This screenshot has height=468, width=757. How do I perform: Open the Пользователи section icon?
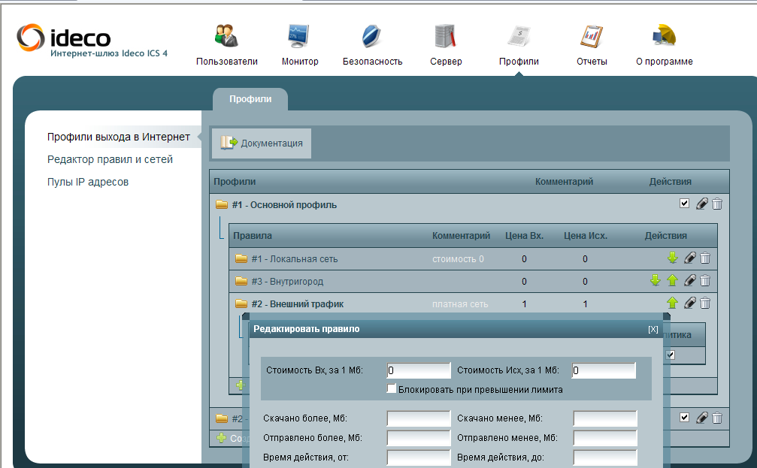point(226,36)
